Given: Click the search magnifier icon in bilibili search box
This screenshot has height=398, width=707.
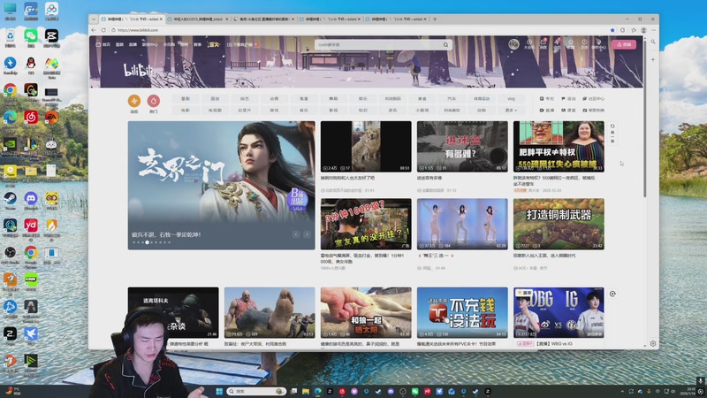Looking at the screenshot, I should click(x=445, y=45).
